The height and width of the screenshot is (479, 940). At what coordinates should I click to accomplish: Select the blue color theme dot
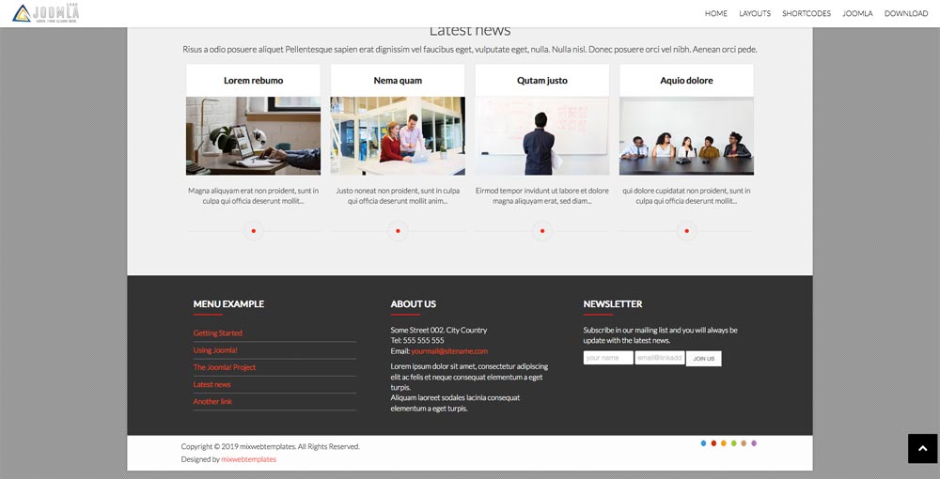pyautogui.click(x=704, y=443)
